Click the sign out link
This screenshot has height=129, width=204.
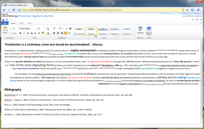199,16
